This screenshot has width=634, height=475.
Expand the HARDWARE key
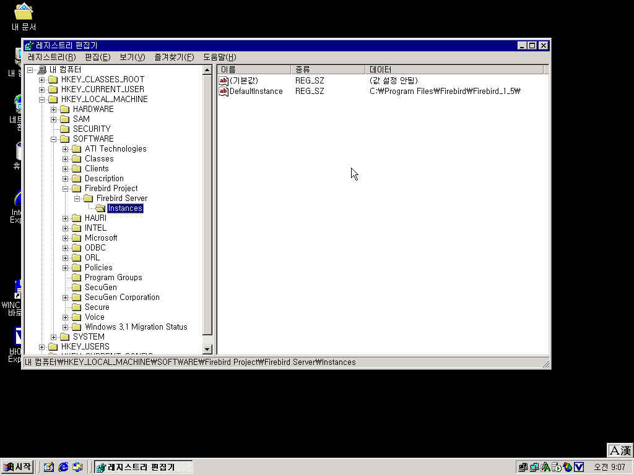pyautogui.click(x=53, y=109)
